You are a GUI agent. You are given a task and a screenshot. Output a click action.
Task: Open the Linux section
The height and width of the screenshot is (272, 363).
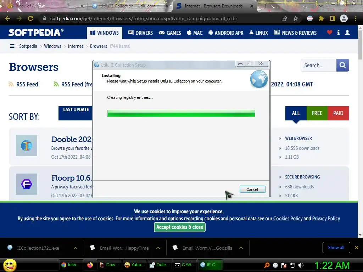pos(258,33)
